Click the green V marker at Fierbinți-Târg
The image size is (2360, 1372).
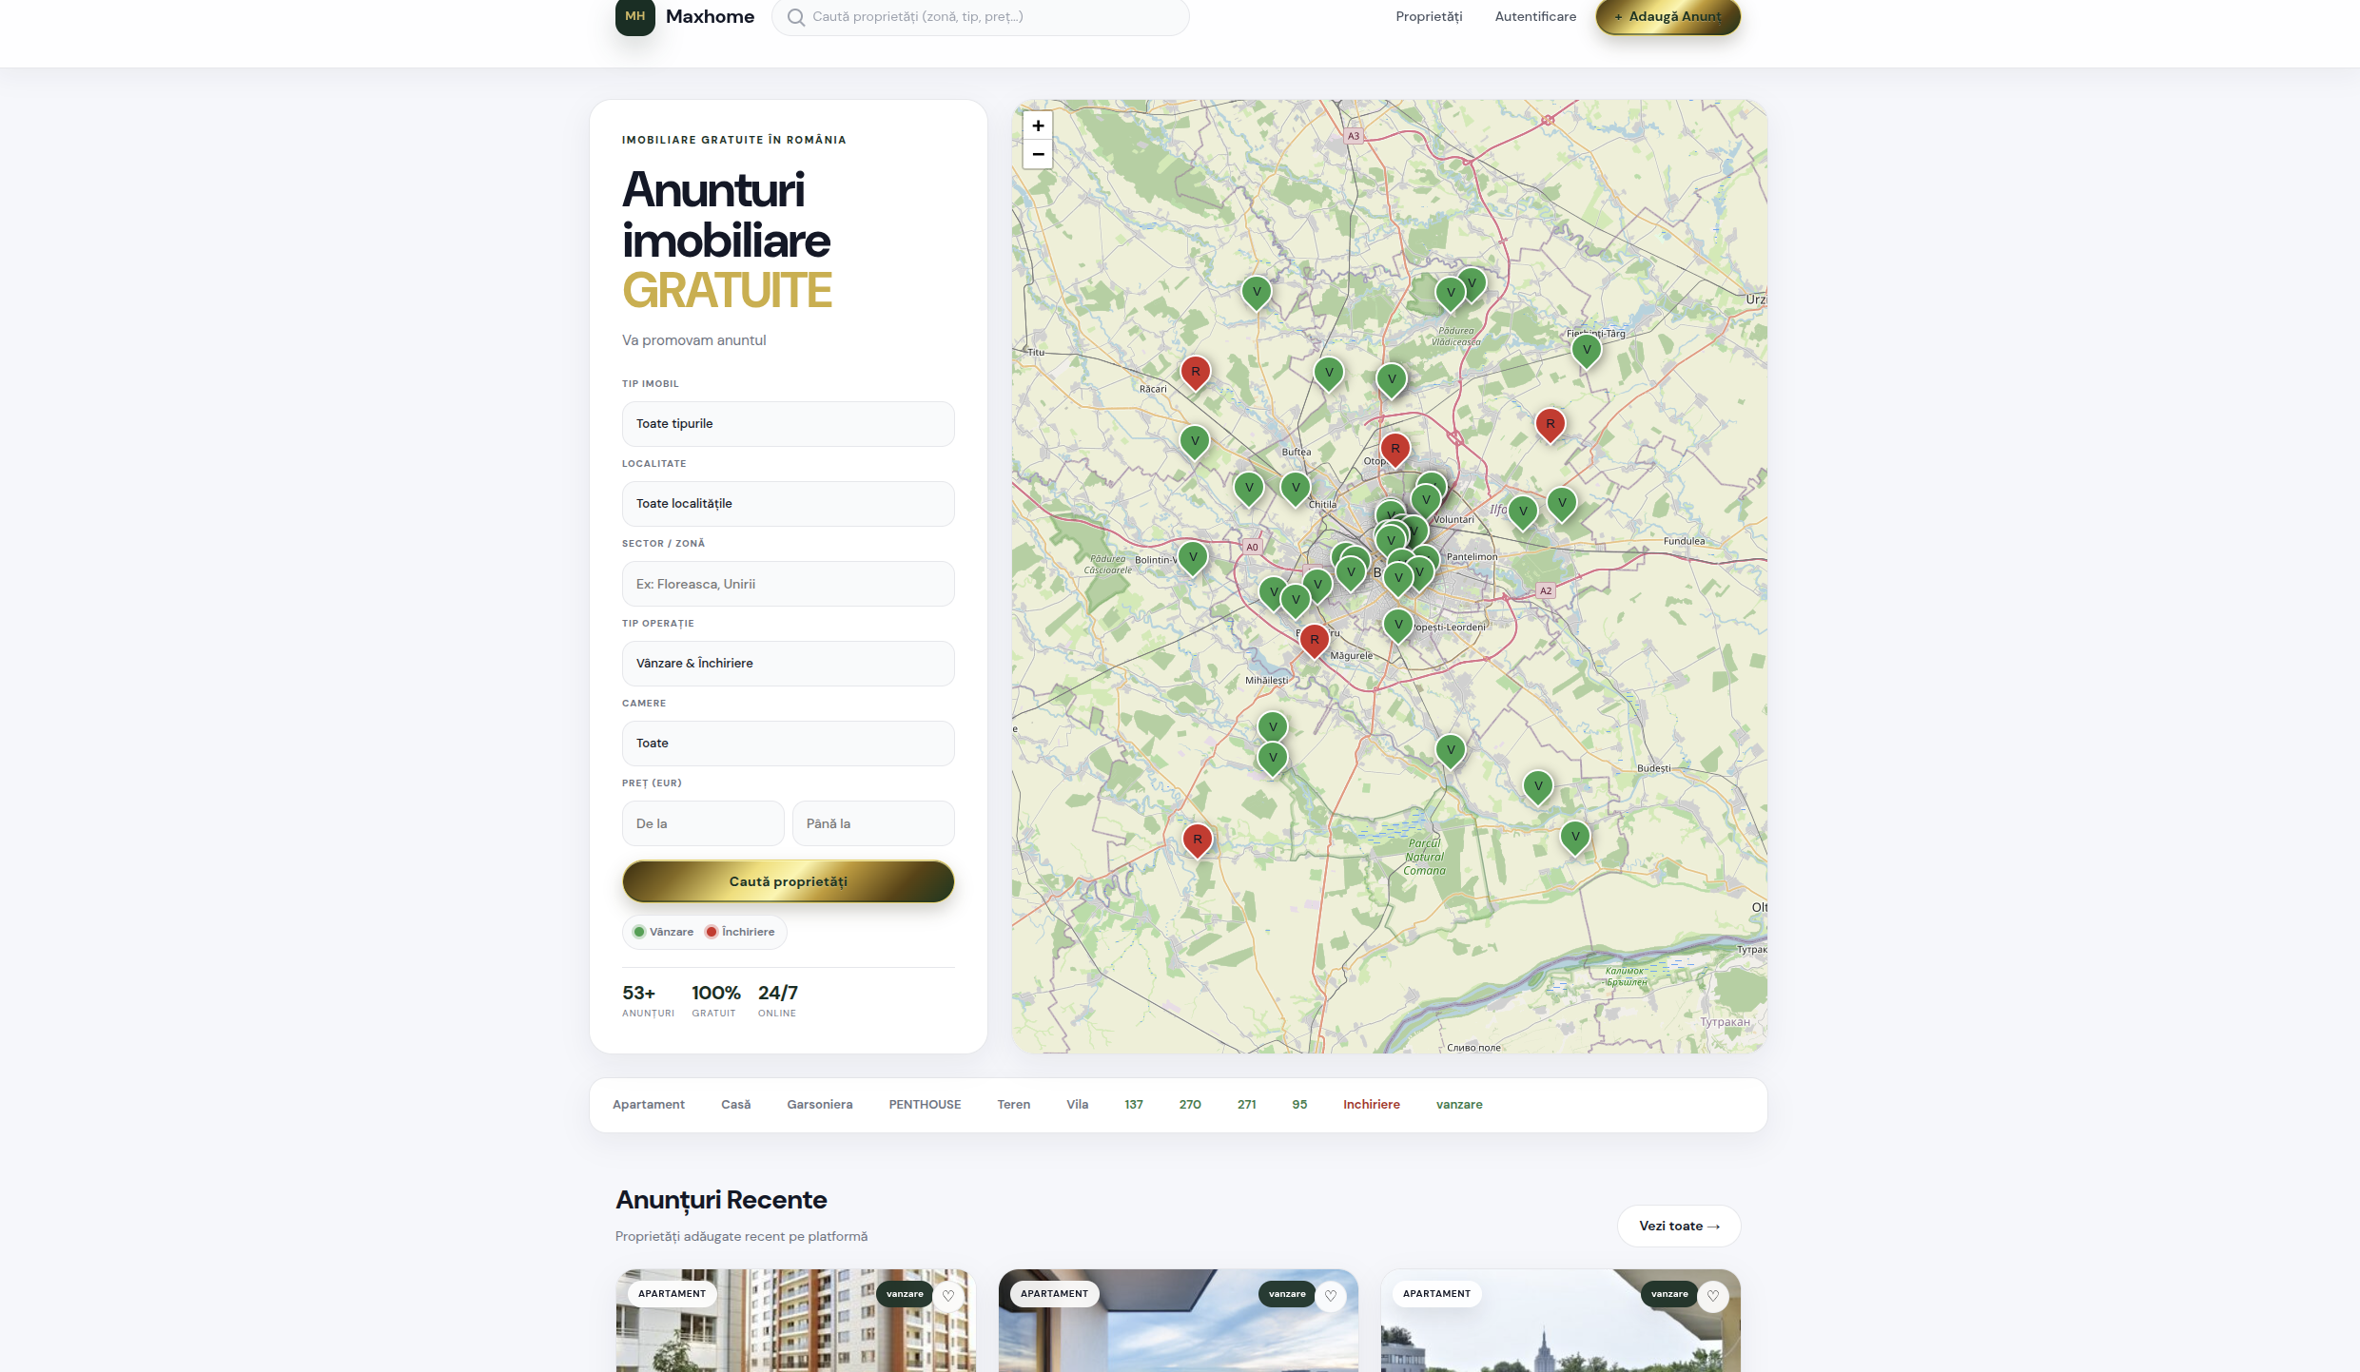click(1587, 351)
